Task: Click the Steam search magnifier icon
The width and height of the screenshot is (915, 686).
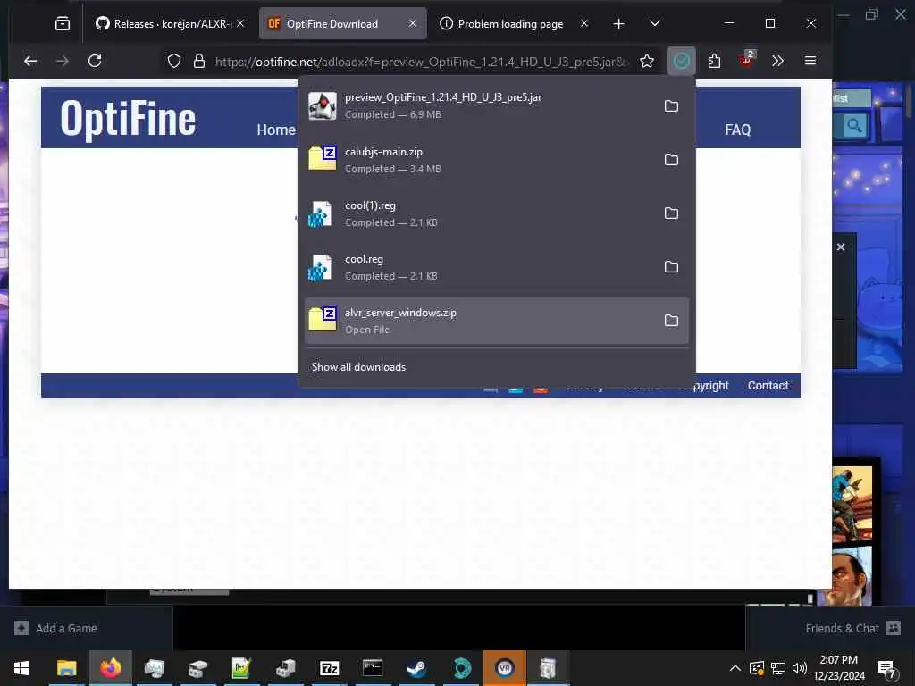Action: click(854, 125)
